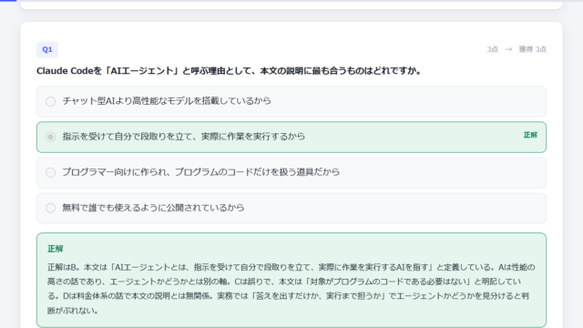Screen dimensions: 583x328
Task: Click the blue filled progress bar segment
Action: click(x=8, y=0)
